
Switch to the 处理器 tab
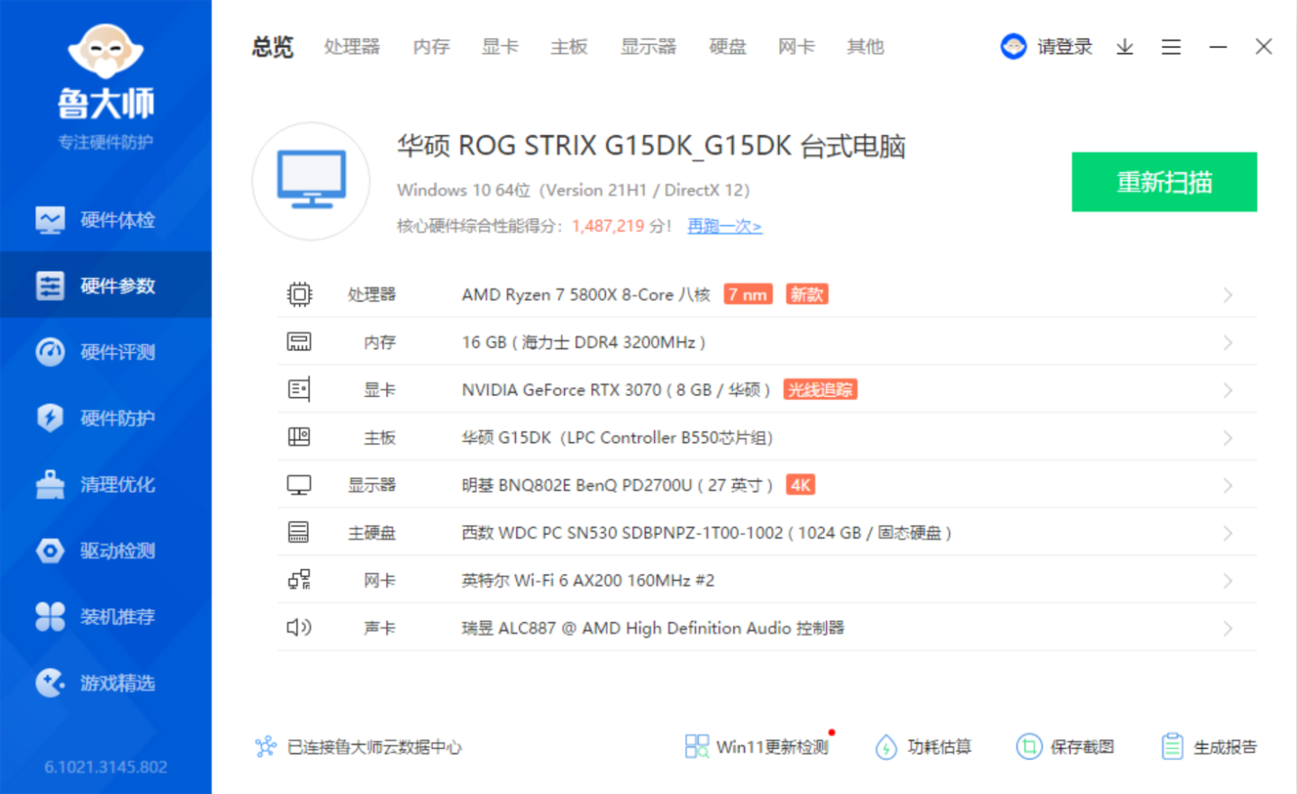(x=352, y=47)
